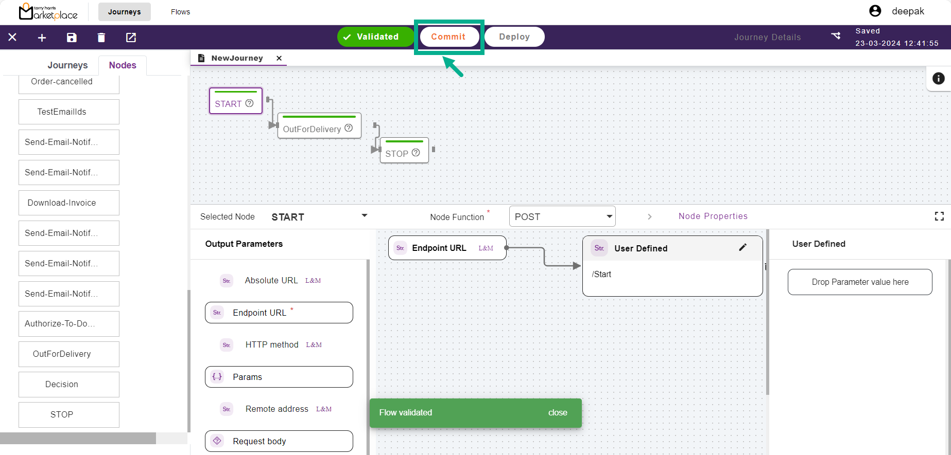Click the shuffle arrows icon near Saved

(x=836, y=36)
